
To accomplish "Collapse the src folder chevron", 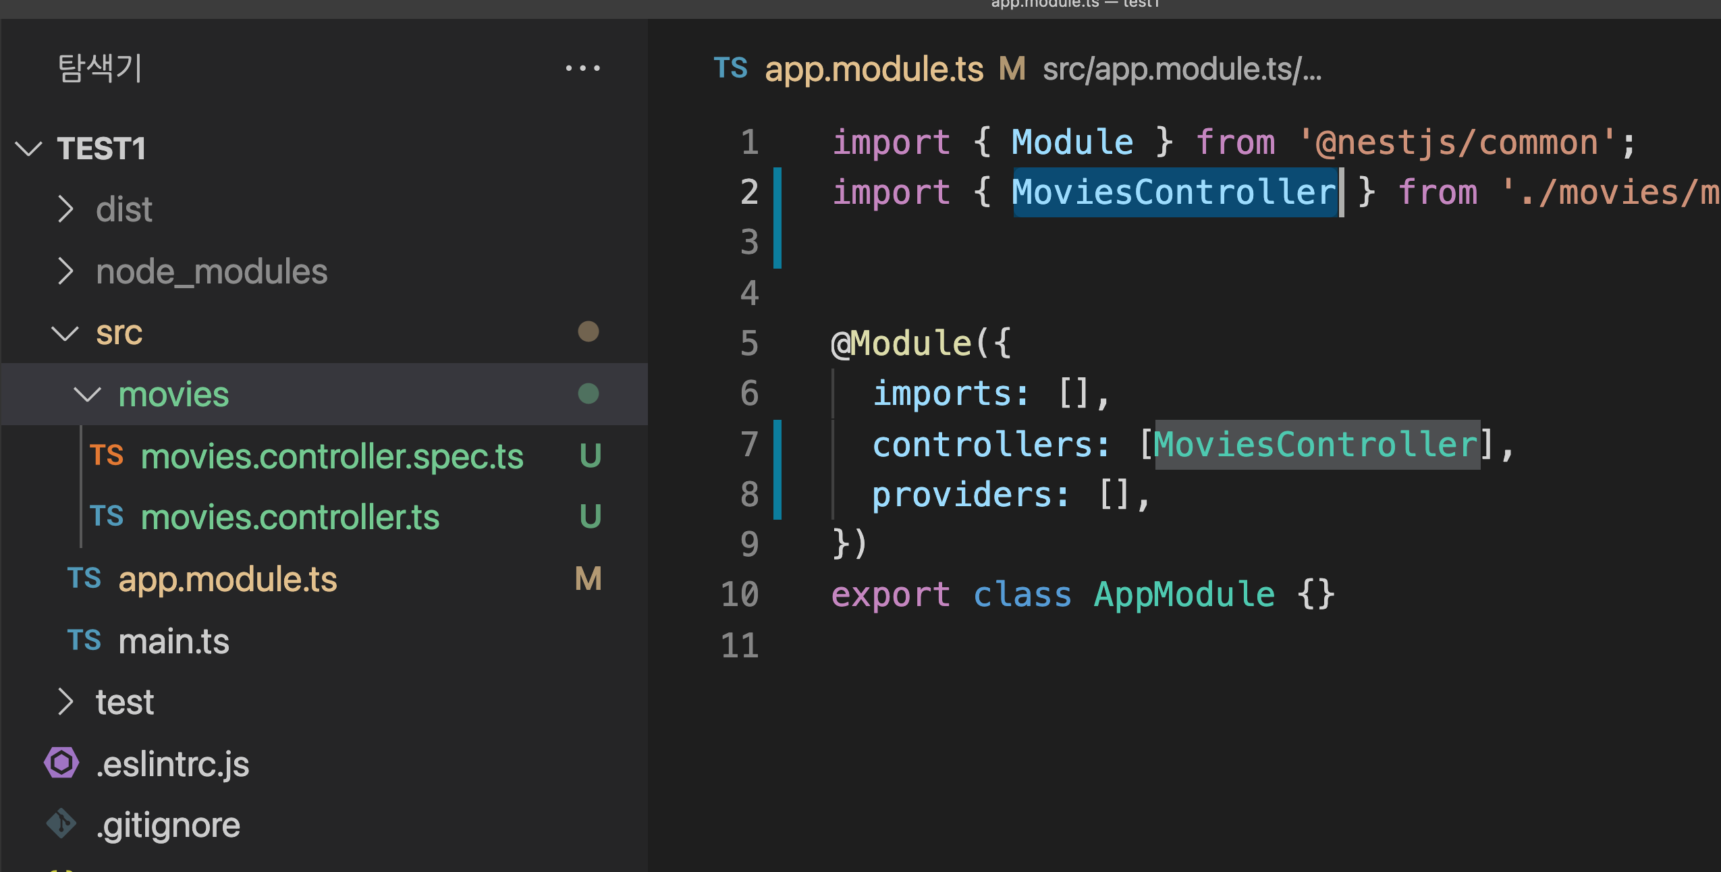I will 65,333.
